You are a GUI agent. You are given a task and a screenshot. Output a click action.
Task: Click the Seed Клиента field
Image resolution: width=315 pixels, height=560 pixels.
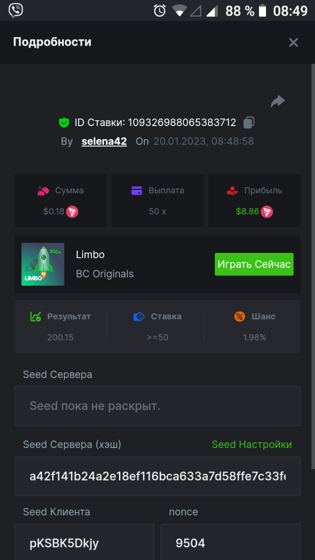tap(84, 543)
